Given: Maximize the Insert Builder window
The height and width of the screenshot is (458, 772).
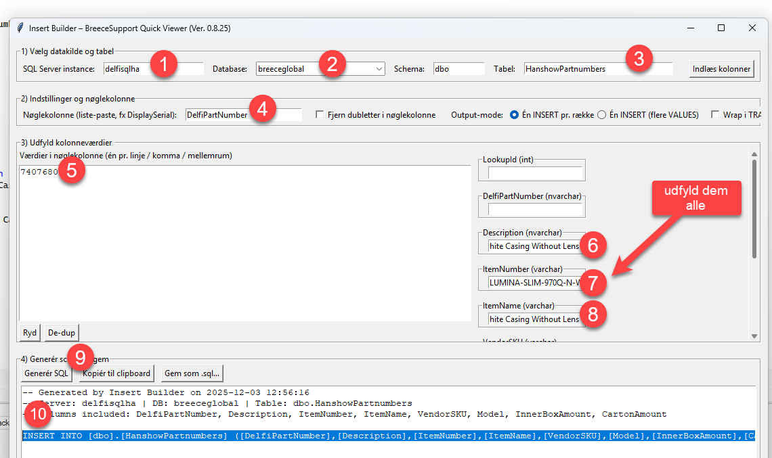Looking at the screenshot, I should pyautogui.click(x=721, y=28).
